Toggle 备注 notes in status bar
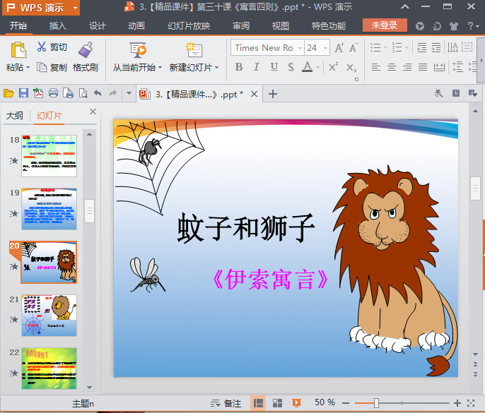 click(x=226, y=403)
